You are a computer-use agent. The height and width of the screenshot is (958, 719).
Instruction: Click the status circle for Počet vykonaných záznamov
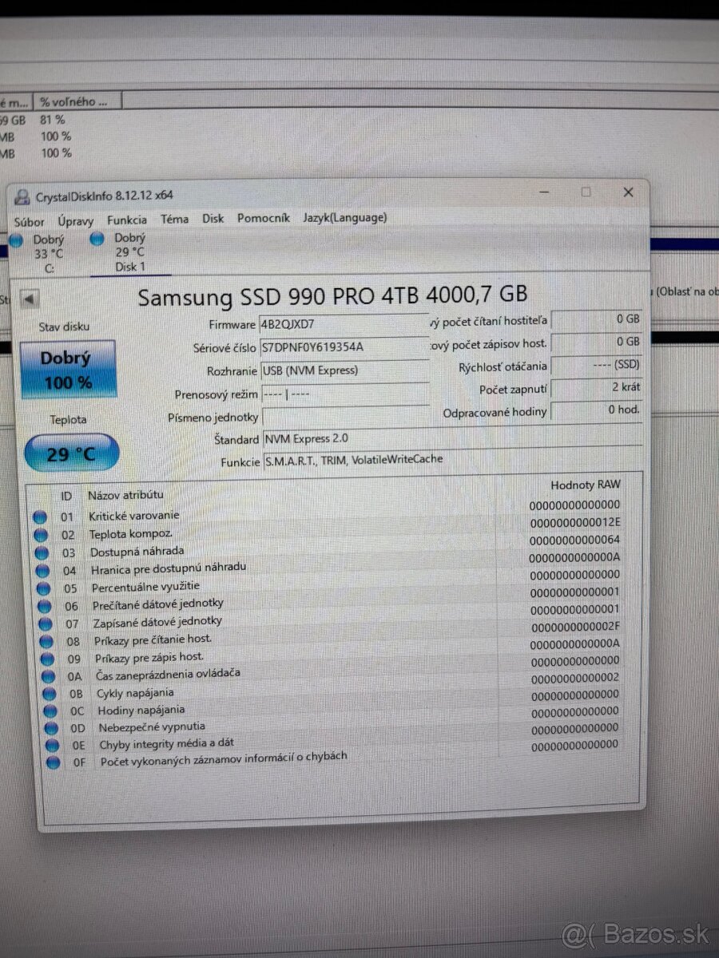(x=54, y=762)
